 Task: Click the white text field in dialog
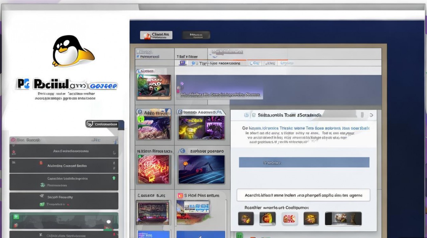click(303, 195)
